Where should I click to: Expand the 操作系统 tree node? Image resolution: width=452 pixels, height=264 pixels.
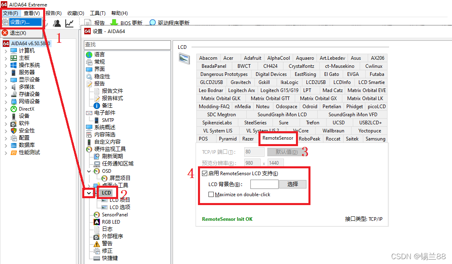coord(6,65)
